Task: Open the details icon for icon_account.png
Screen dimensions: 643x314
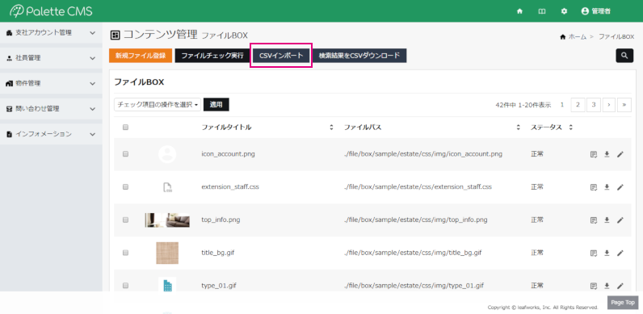Action: [594, 154]
